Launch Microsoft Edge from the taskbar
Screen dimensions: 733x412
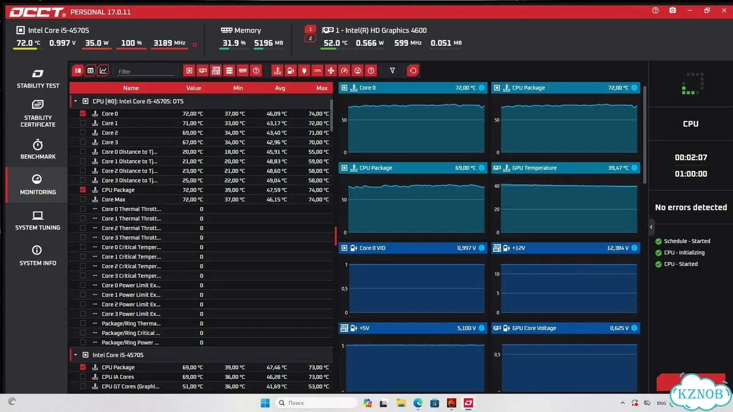418,403
